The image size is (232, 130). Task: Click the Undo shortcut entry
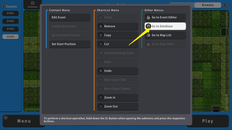[118, 71]
